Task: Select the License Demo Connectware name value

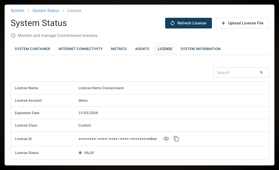Action: click(x=101, y=88)
